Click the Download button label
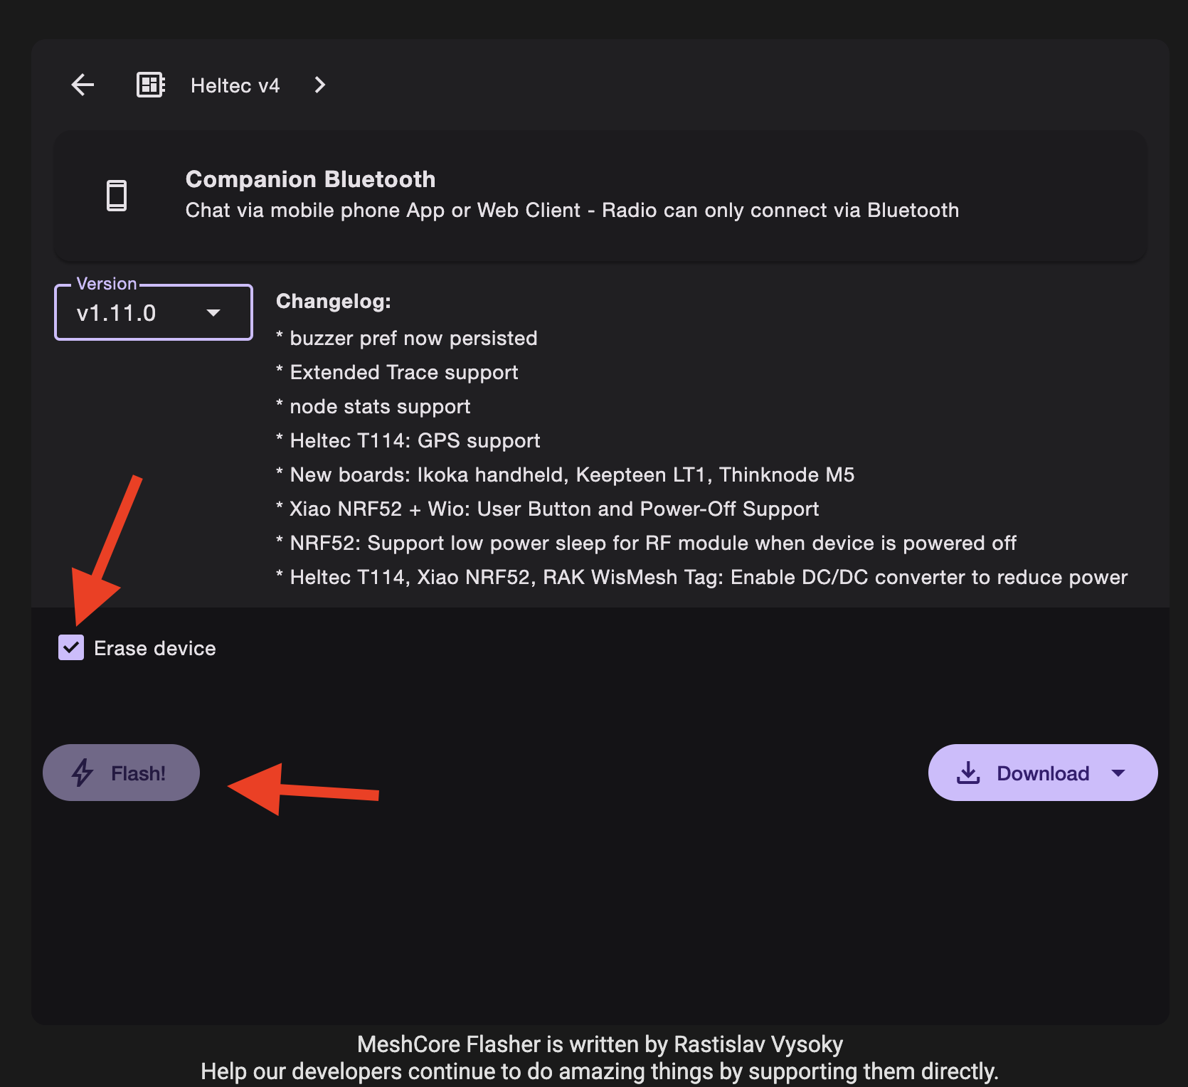1188x1087 pixels. coord(1042,773)
